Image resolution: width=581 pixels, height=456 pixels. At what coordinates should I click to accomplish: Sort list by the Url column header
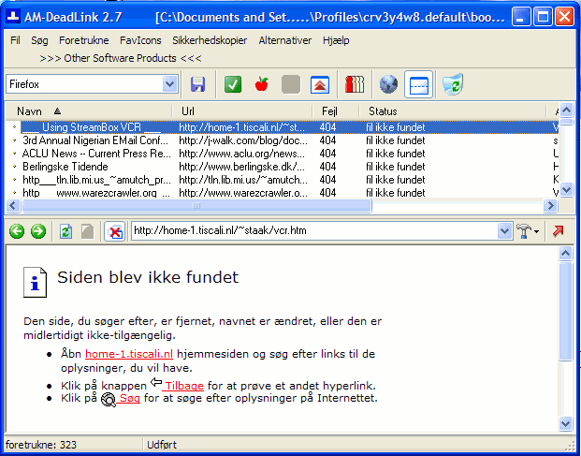tap(242, 111)
